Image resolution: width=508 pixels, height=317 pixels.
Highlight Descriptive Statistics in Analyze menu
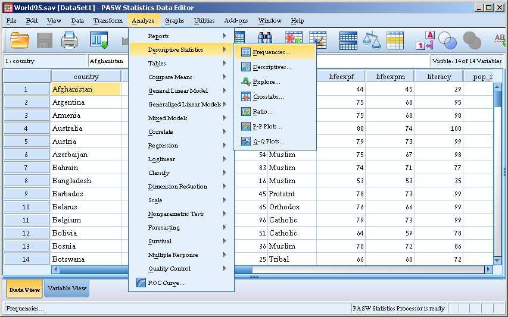point(182,49)
